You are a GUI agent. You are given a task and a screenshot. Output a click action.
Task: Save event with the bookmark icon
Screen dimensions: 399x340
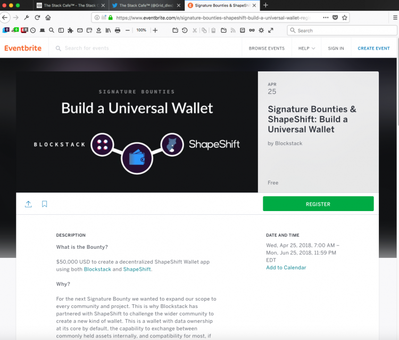click(45, 204)
